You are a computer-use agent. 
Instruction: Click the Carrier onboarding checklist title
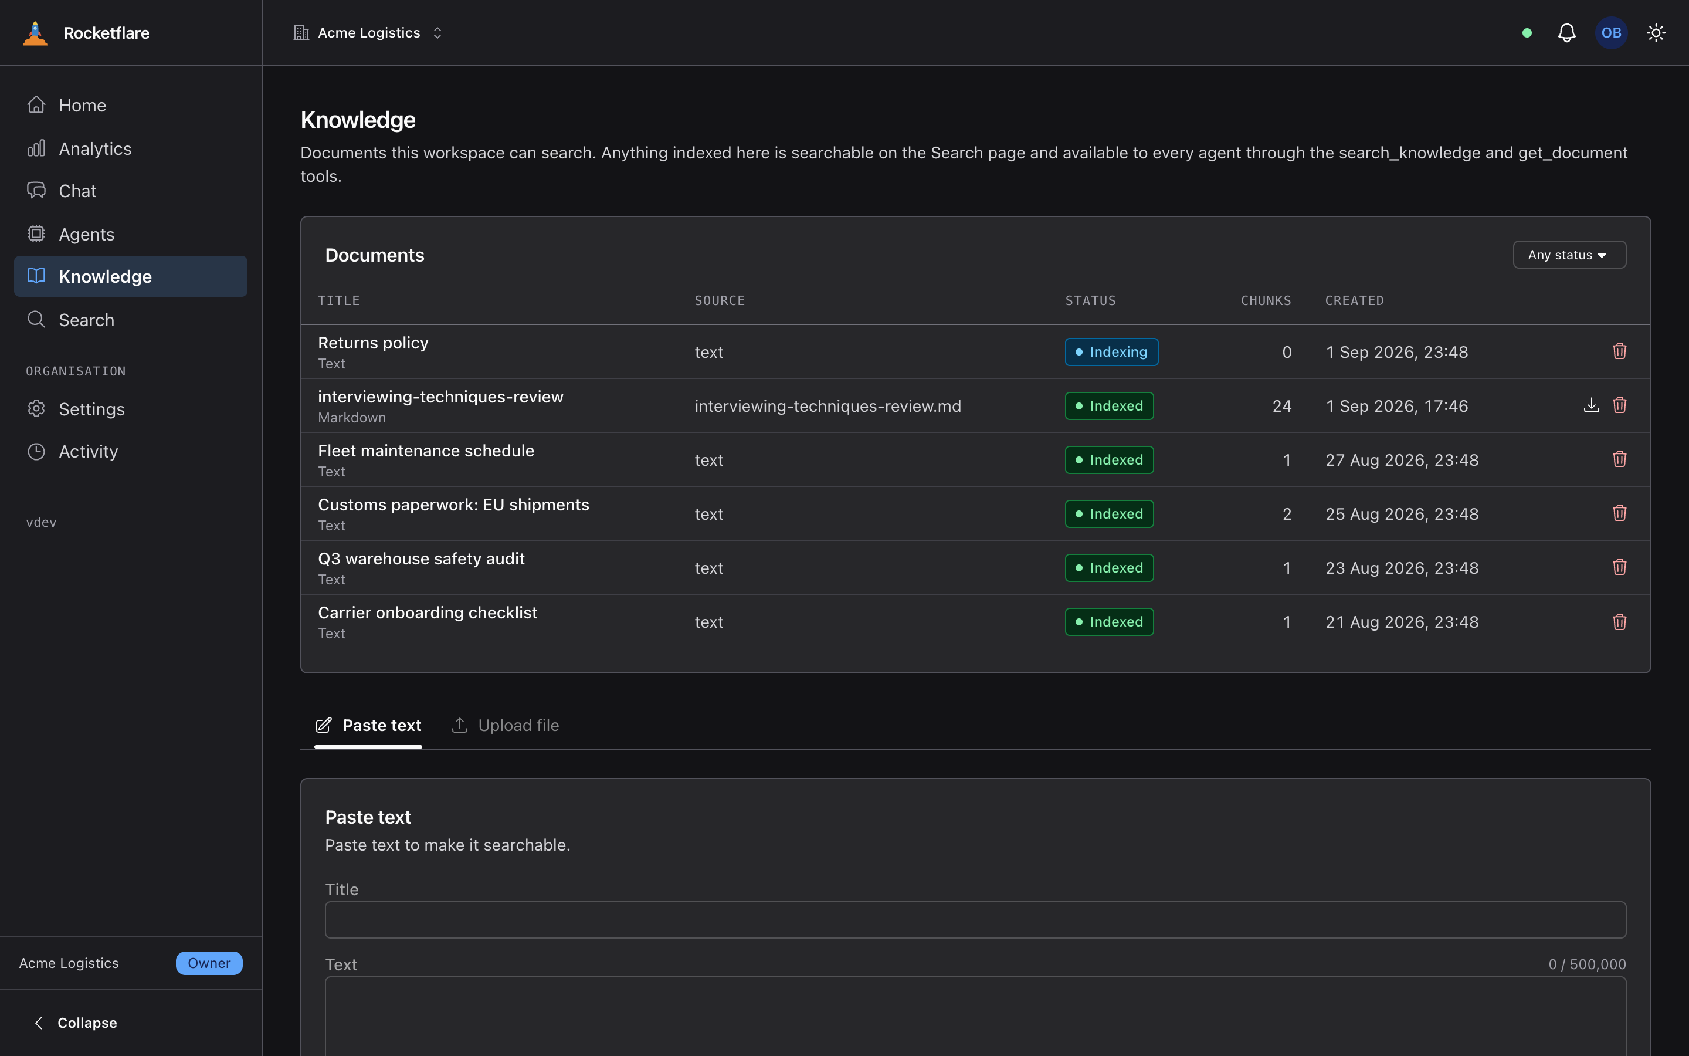[x=427, y=612]
